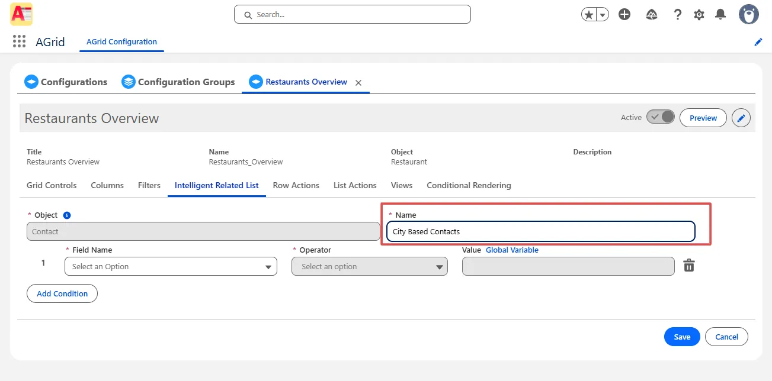Open the Setup gear icon
The width and height of the screenshot is (772, 381).
point(699,15)
